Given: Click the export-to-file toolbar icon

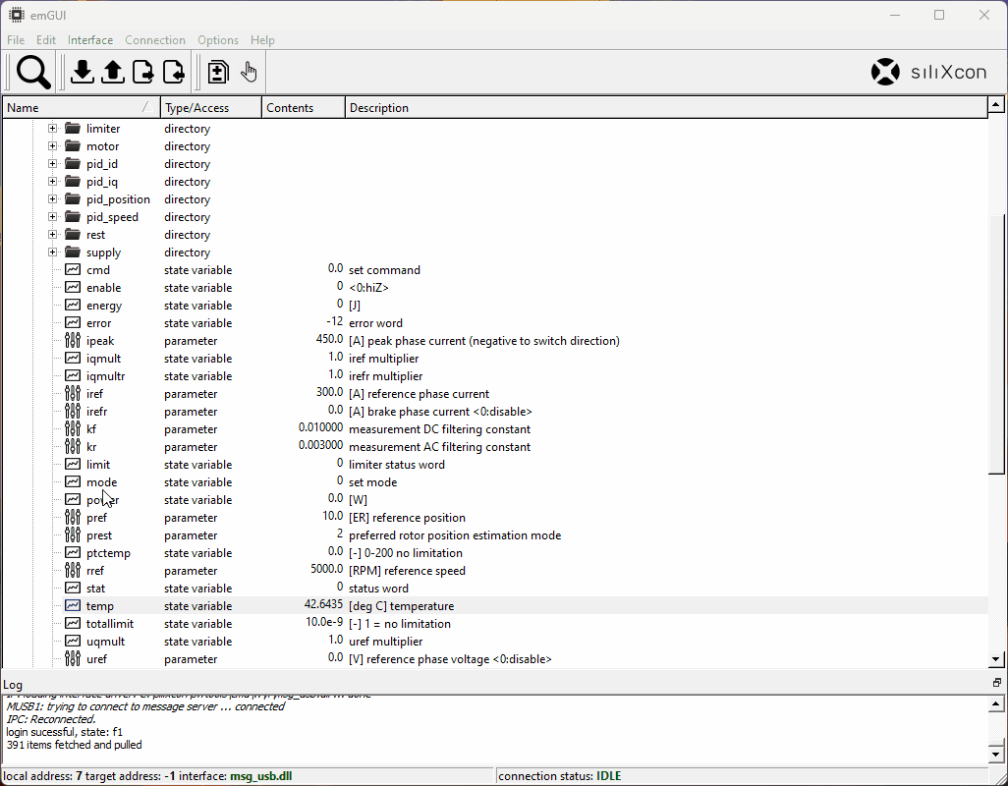Looking at the screenshot, I should coord(143,72).
